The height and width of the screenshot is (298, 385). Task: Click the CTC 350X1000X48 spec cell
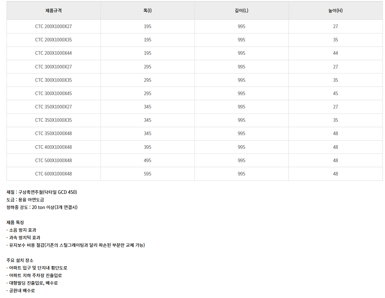(53, 133)
